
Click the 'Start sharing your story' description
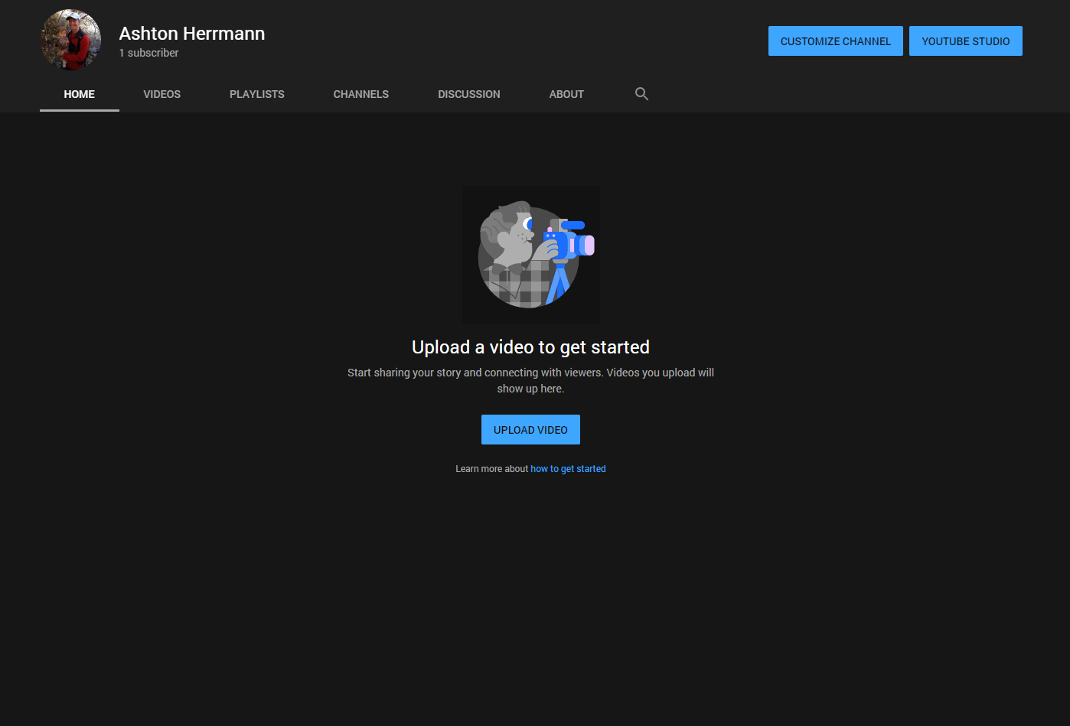(530, 381)
